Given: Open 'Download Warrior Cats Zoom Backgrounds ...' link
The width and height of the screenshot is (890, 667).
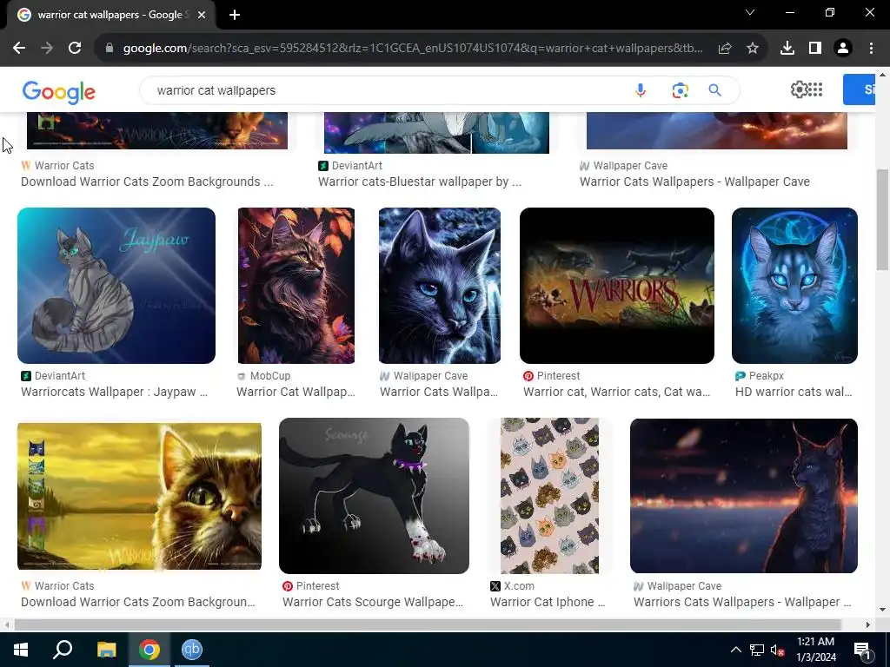Looking at the screenshot, I should pos(147,182).
